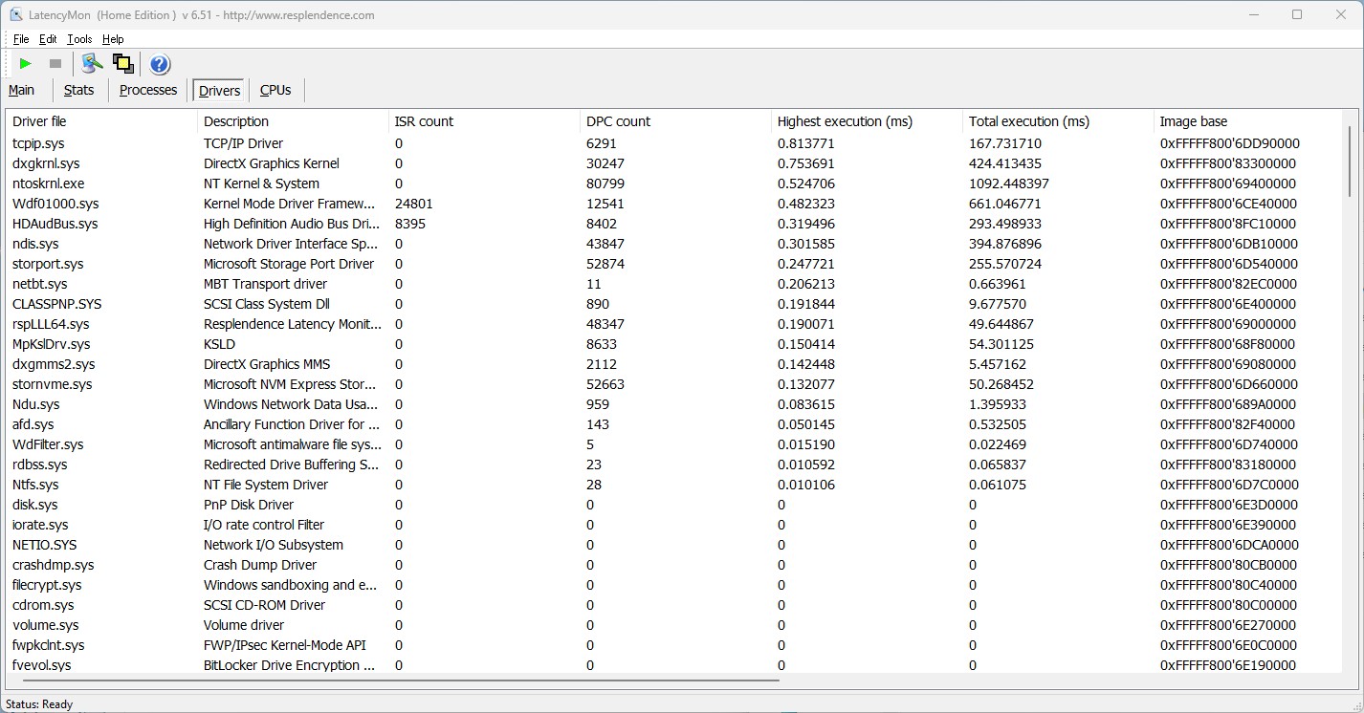
Task: Click ISR count value 8395
Action: (409, 224)
